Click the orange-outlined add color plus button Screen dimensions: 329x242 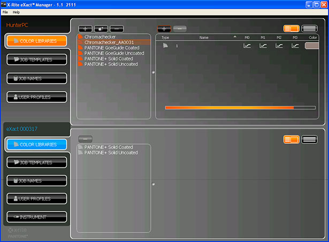coord(164,29)
